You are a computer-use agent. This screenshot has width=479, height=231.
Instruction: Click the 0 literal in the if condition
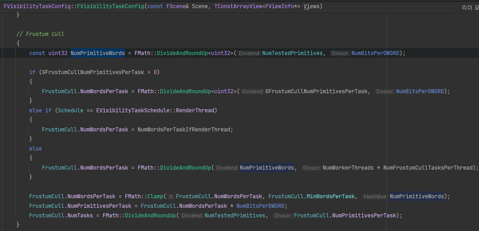[155, 72]
